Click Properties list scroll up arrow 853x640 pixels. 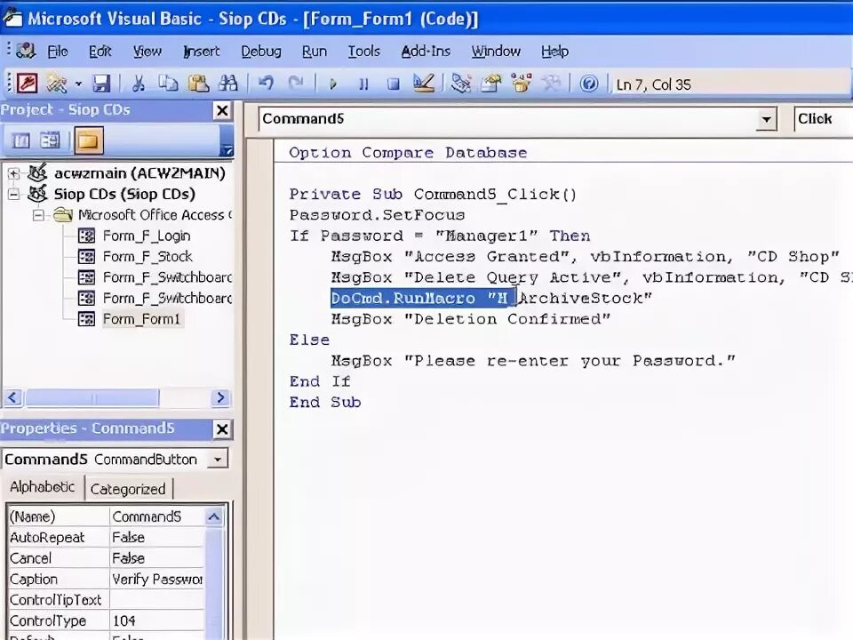point(214,516)
